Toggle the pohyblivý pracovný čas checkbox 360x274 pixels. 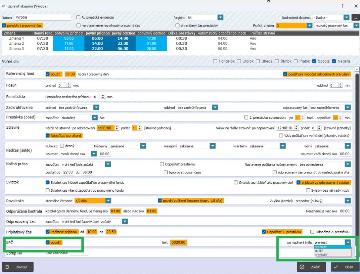4,25
